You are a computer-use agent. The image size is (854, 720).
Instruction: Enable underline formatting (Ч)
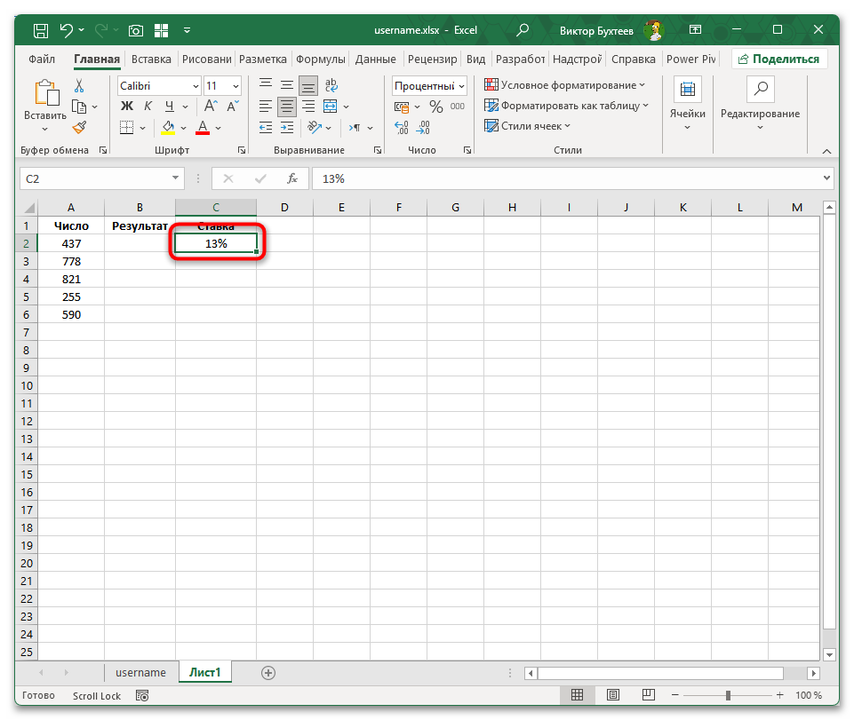coord(167,106)
